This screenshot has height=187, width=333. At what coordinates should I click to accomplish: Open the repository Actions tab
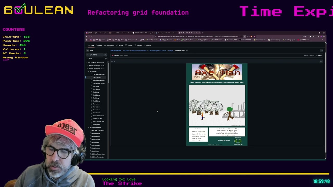coord(120,45)
